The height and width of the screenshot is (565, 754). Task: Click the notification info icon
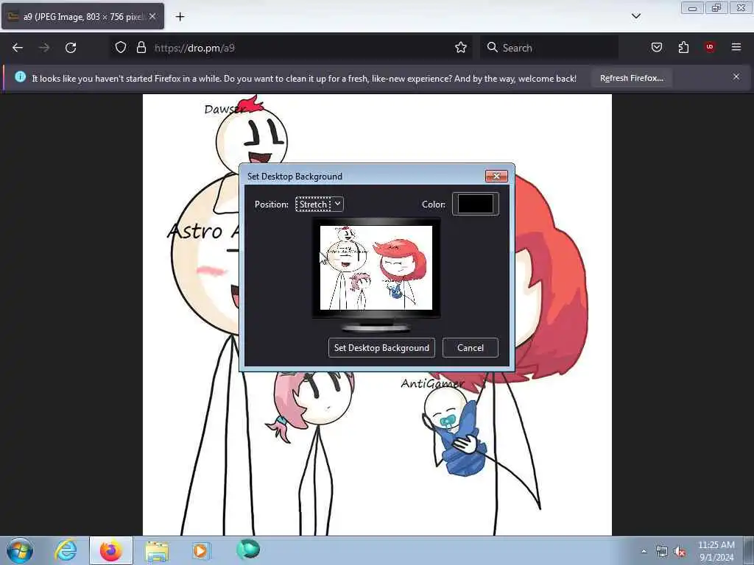coord(20,77)
